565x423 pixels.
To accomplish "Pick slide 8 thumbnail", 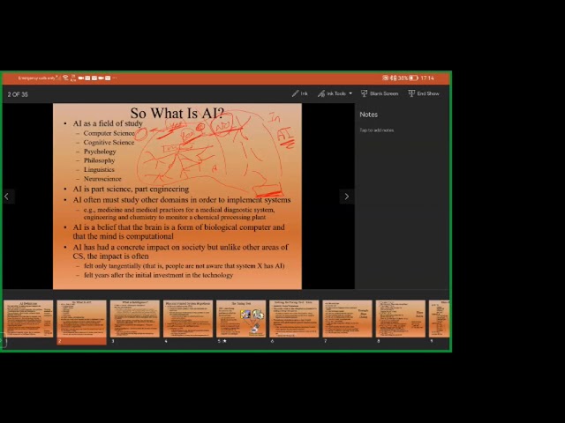I will (x=399, y=318).
